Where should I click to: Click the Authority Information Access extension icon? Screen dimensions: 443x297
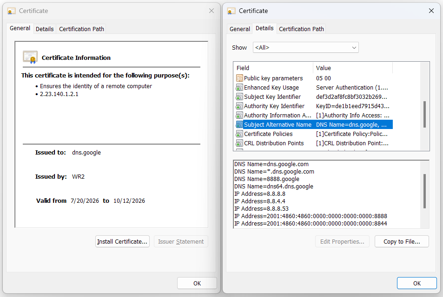pos(239,116)
